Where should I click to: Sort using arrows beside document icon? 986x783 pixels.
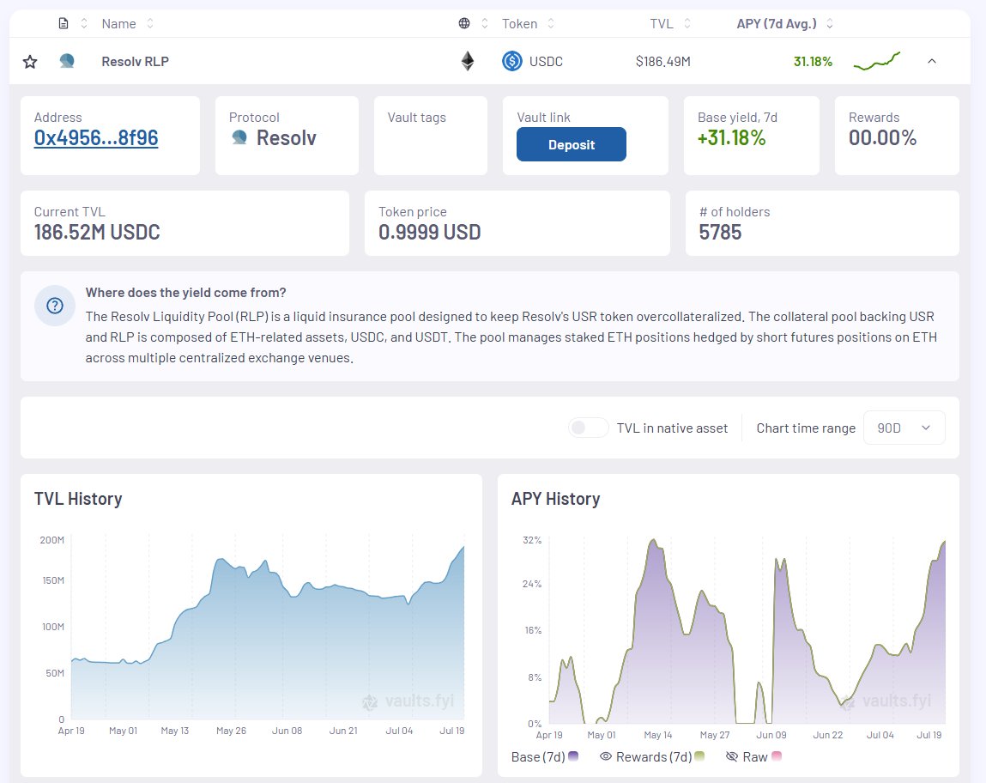84,23
